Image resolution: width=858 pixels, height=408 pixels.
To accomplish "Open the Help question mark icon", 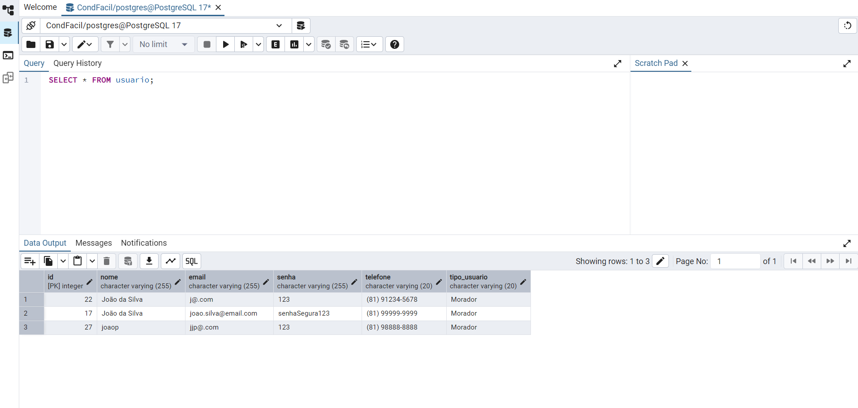I will pyautogui.click(x=395, y=44).
